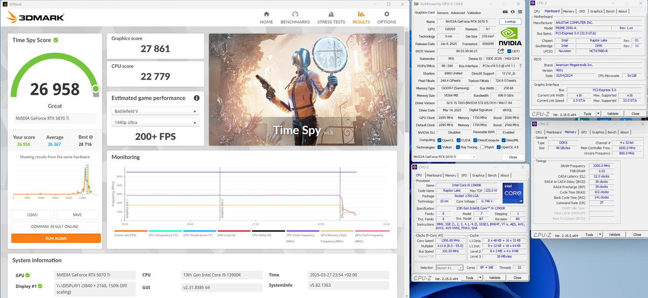Open the Battlefield V game dropdown
This screenshot has width=648, height=298.
click(x=155, y=111)
